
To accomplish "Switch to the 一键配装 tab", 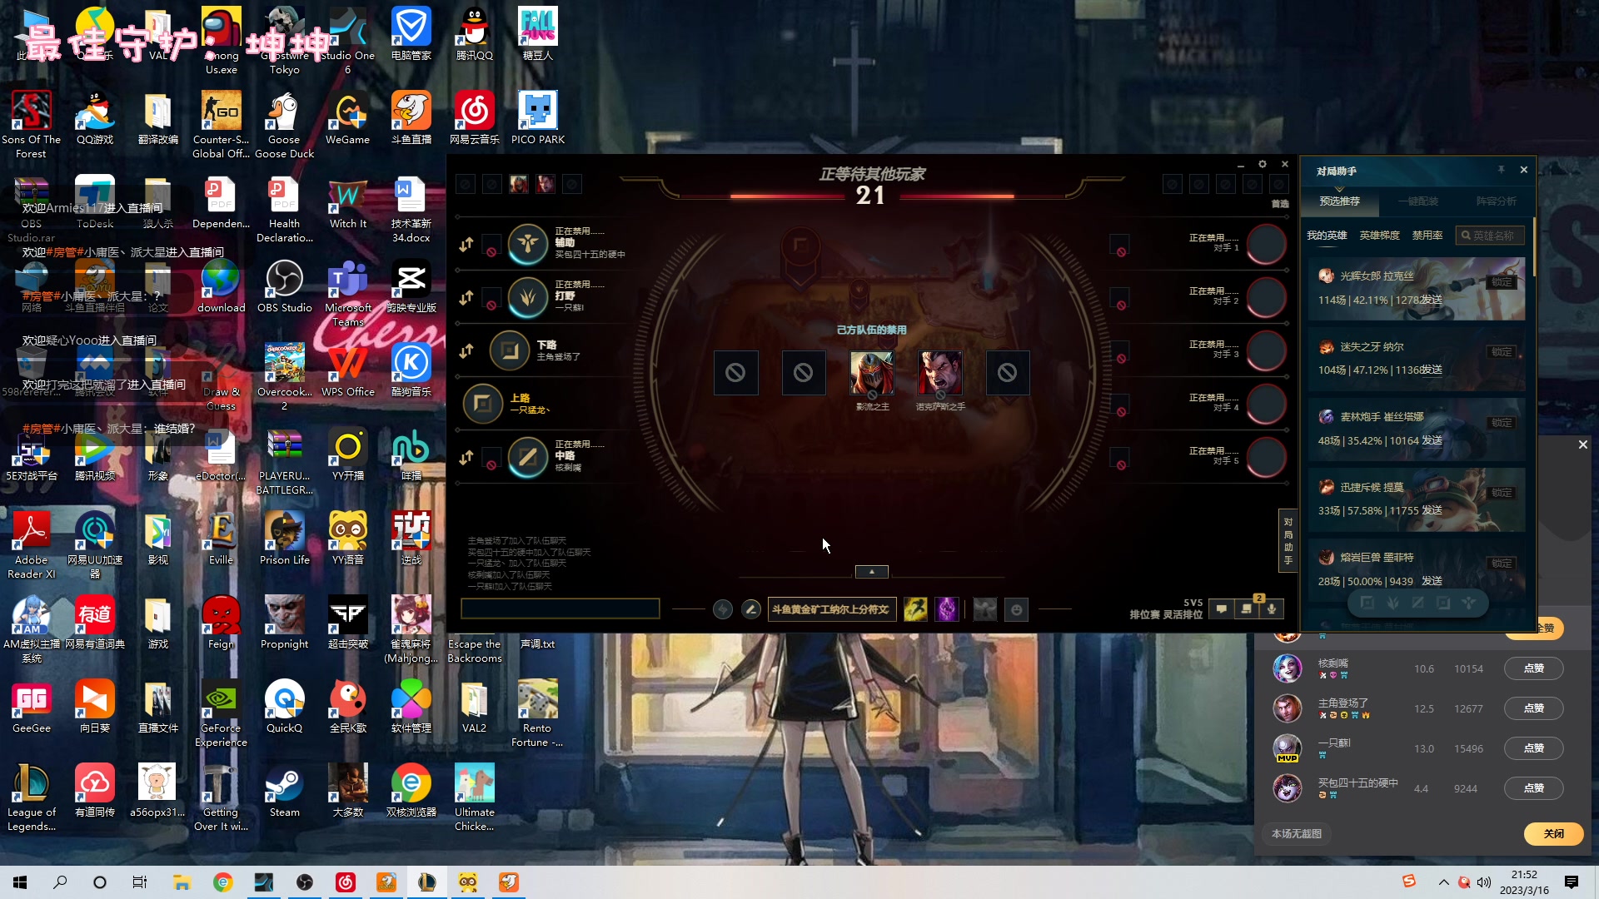I will (1418, 201).
